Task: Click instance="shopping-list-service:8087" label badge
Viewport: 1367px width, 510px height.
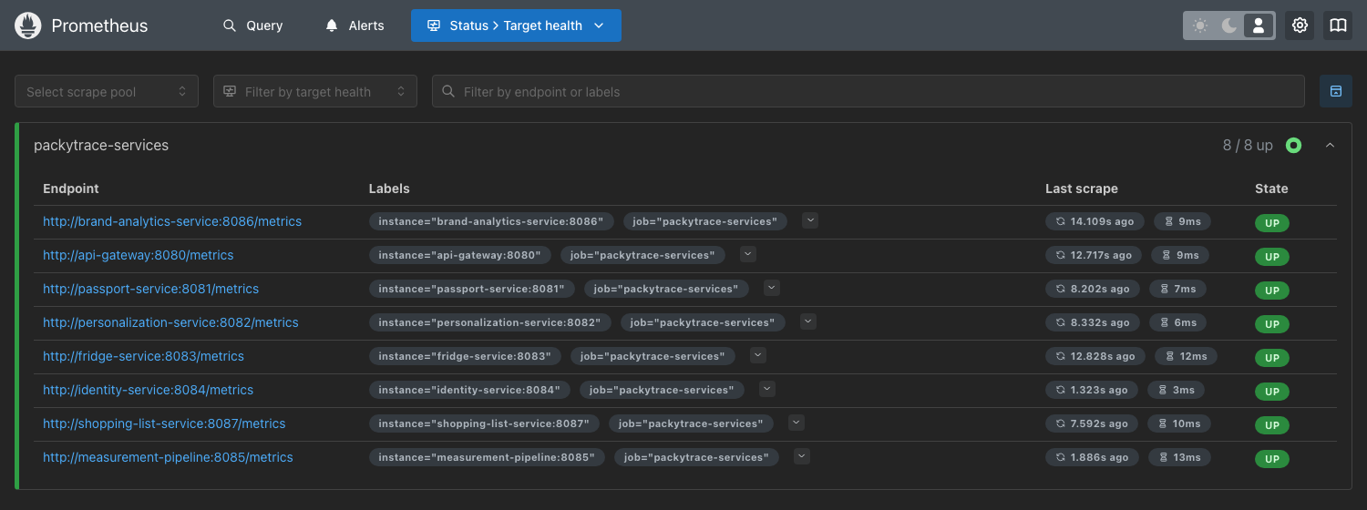Action: [484, 423]
